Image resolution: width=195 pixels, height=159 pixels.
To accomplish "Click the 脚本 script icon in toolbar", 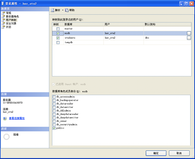I will pyautogui.click(x=53, y=10).
